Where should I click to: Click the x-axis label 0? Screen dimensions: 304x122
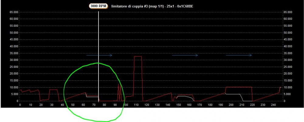20,105
